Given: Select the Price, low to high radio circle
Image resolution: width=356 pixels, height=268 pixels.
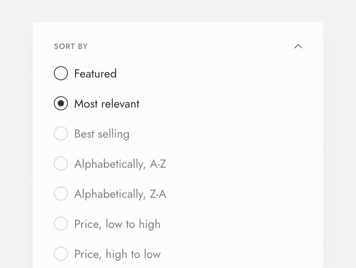Looking at the screenshot, I should coord(61,224).
